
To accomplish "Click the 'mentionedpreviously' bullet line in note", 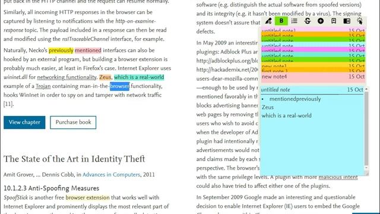I will [295, 99].
